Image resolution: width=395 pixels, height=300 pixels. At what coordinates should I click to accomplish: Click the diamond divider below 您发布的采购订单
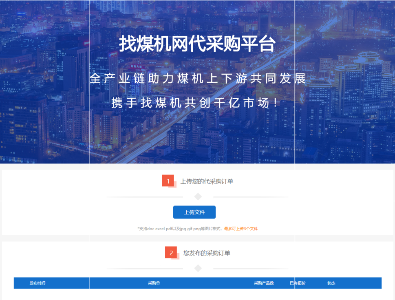coord(198,268)
